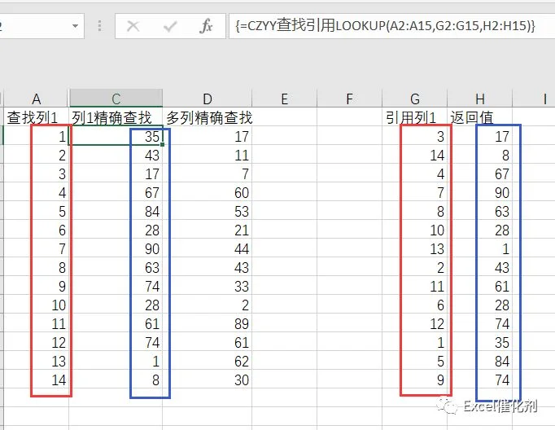The width and height of the screenshot is (555, 430).
Task: Select cell containing 89 in column D
Action: coord(208,323)
